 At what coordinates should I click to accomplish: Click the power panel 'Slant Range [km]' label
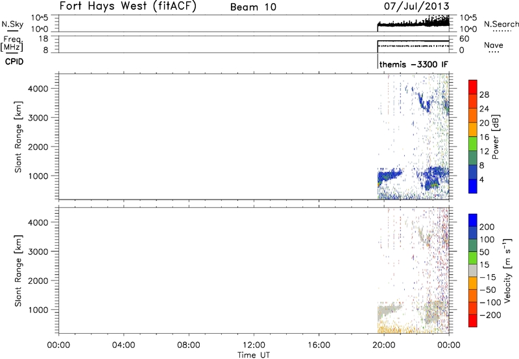coord(18,137)
